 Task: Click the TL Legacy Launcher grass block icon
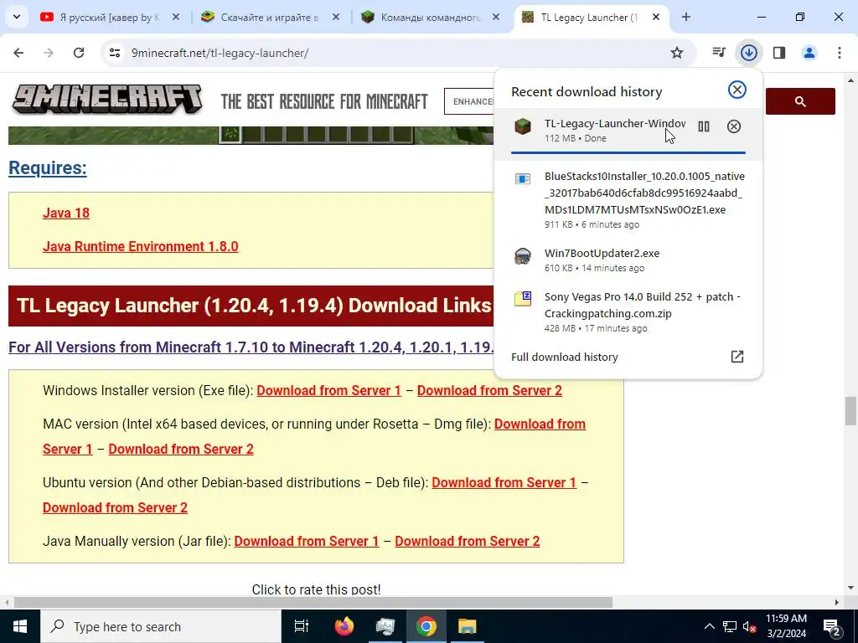coord(523,127)
